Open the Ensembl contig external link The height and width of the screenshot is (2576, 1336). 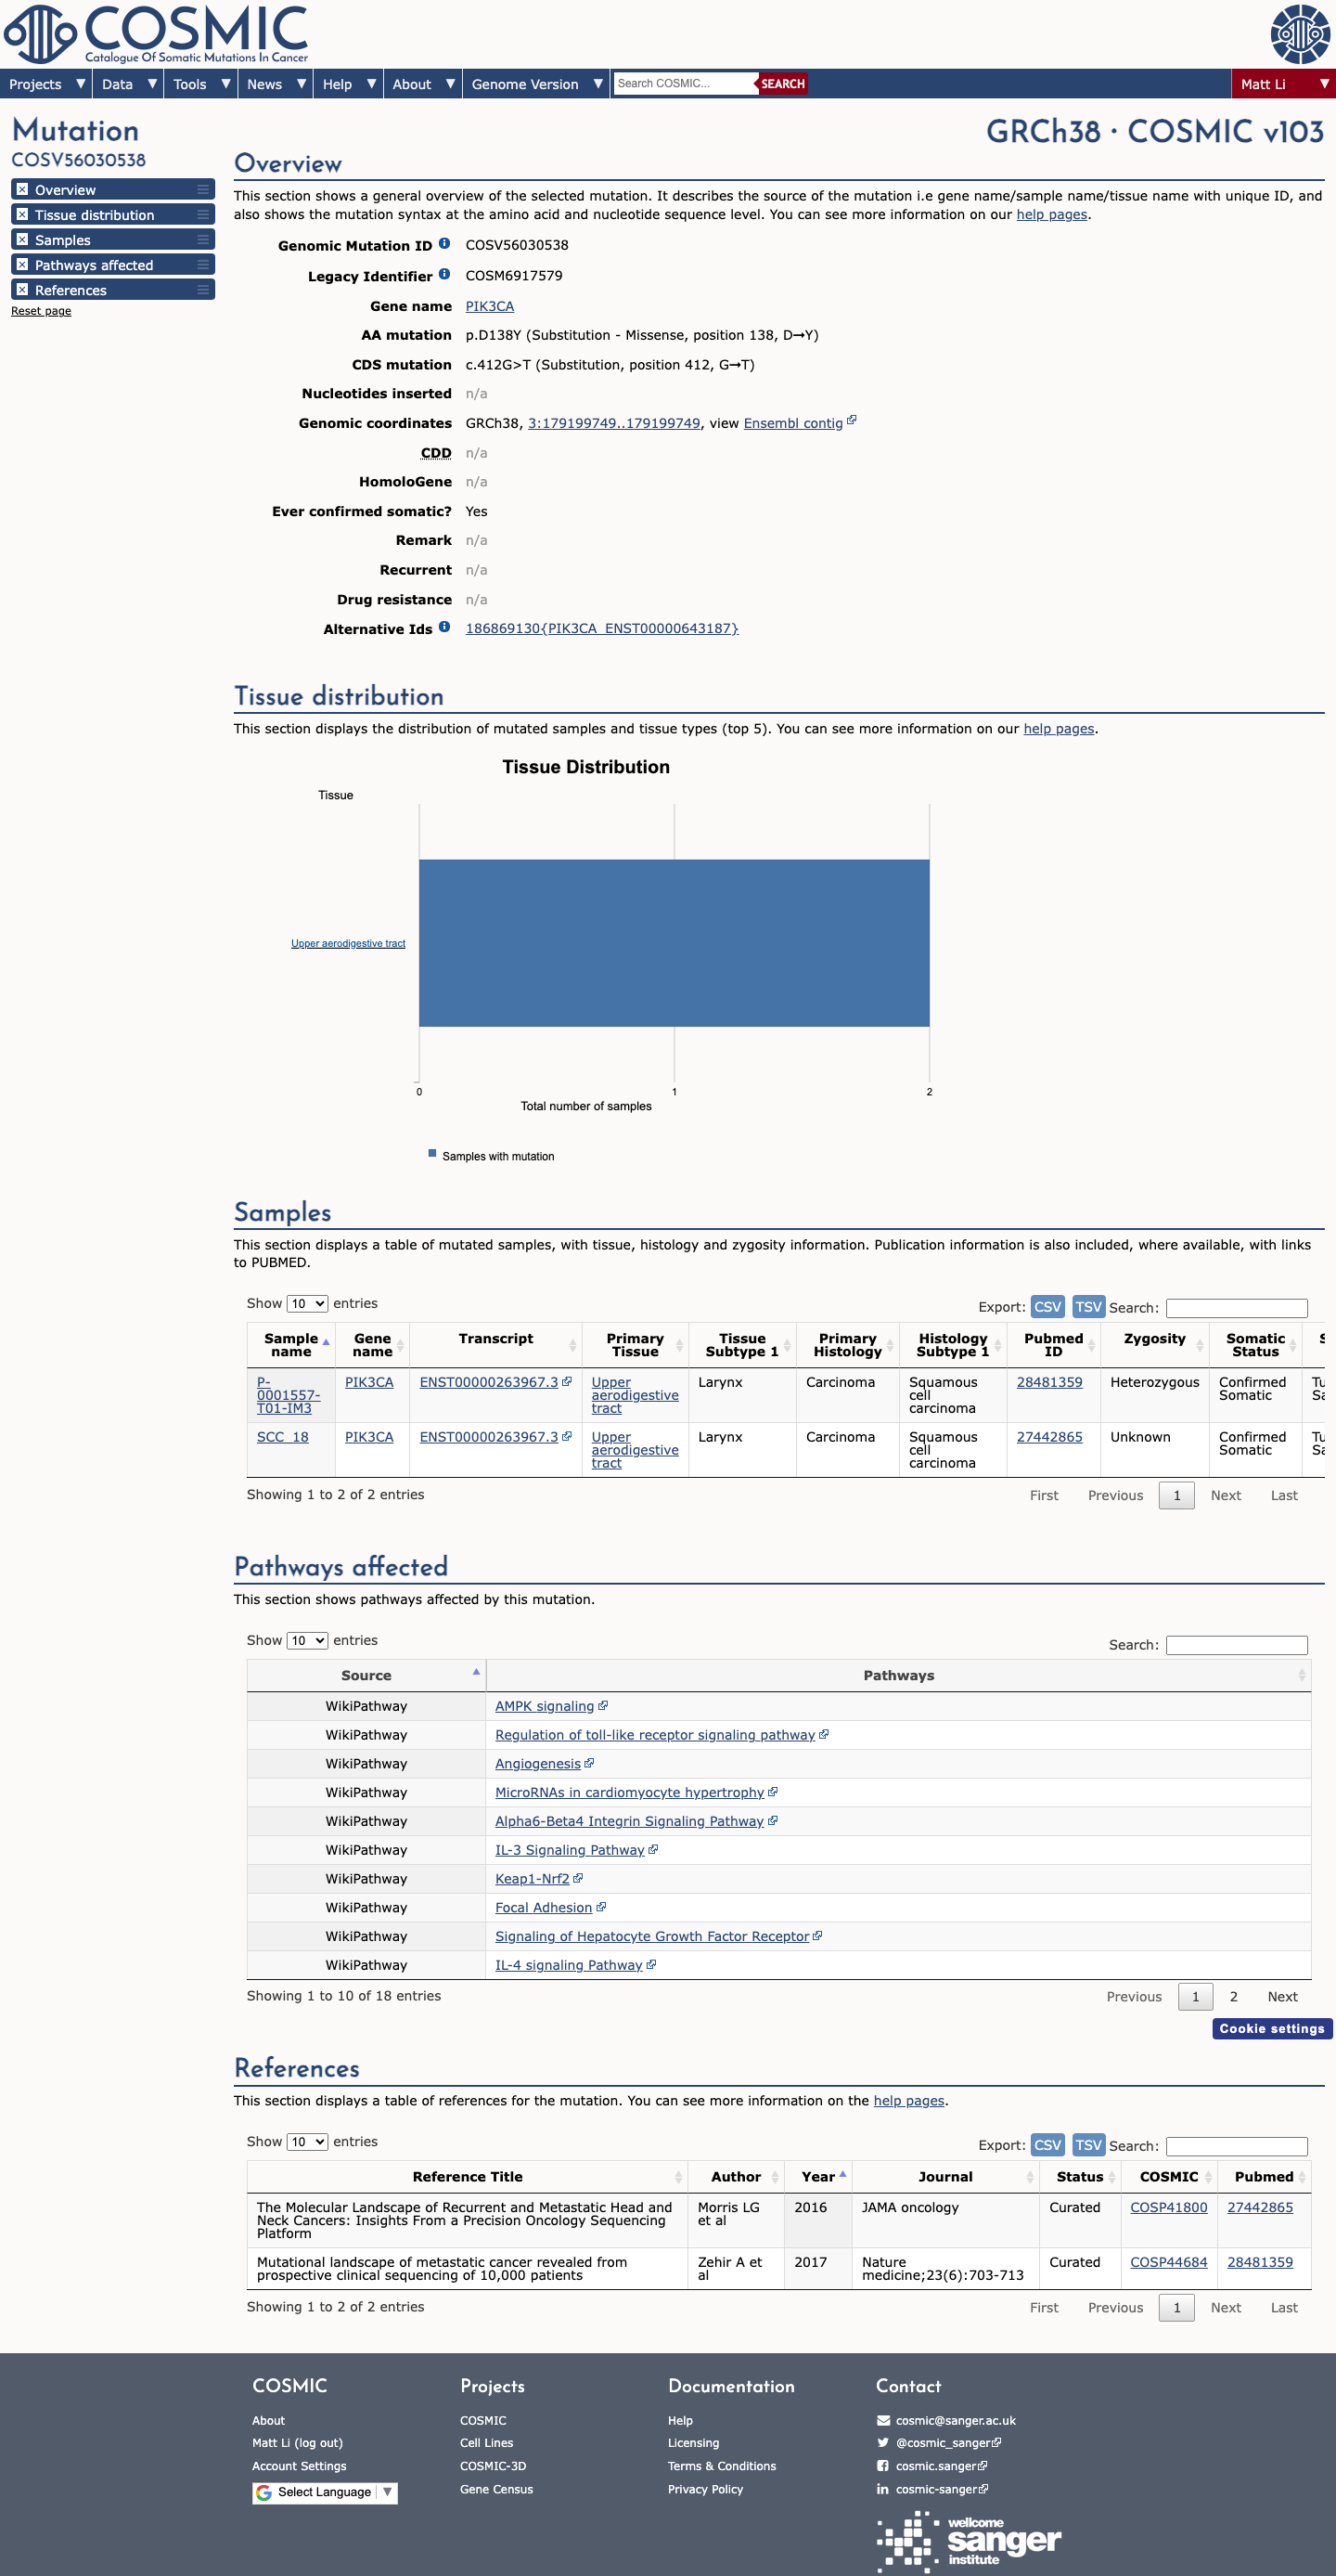(x=800, y=423)
